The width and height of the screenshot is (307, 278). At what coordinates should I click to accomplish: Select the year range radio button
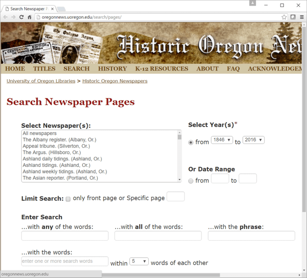[191, 143]
